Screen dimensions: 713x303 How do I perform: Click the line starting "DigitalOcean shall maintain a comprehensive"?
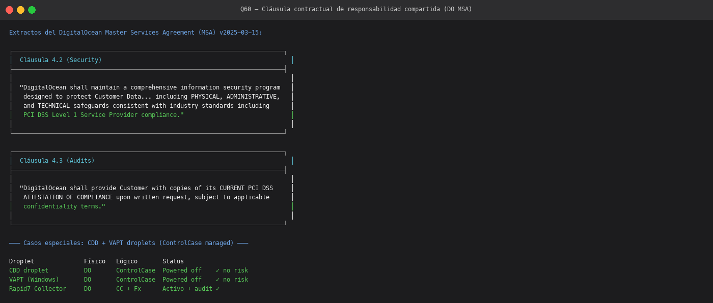click(x=150, y=87)
